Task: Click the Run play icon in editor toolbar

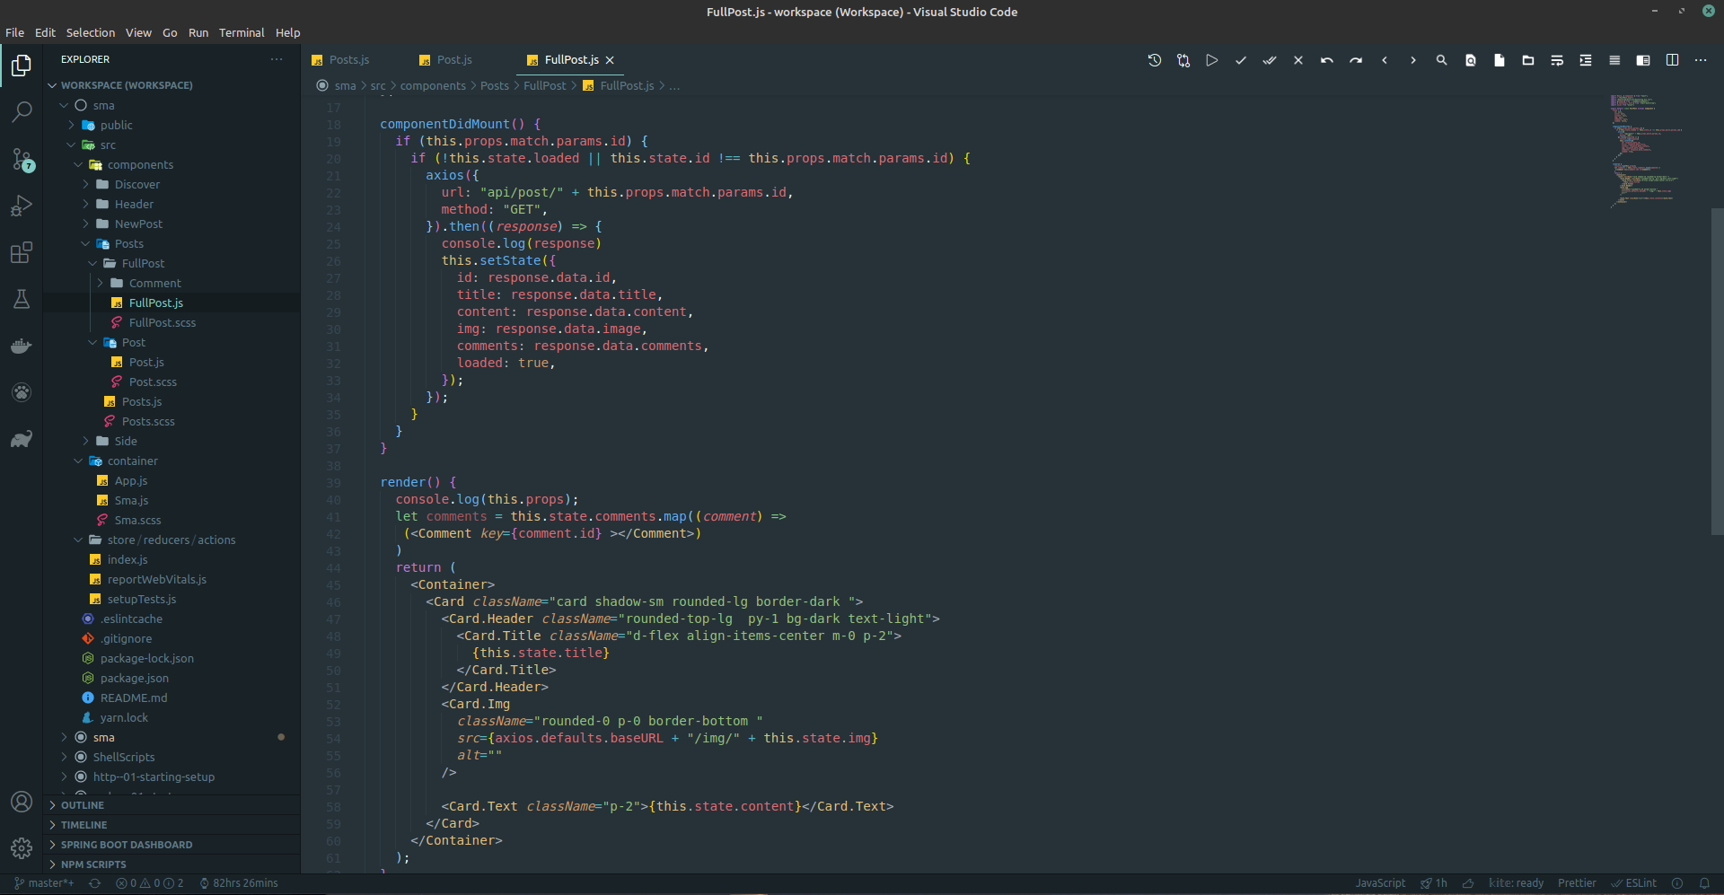Action: [1212, 60]
